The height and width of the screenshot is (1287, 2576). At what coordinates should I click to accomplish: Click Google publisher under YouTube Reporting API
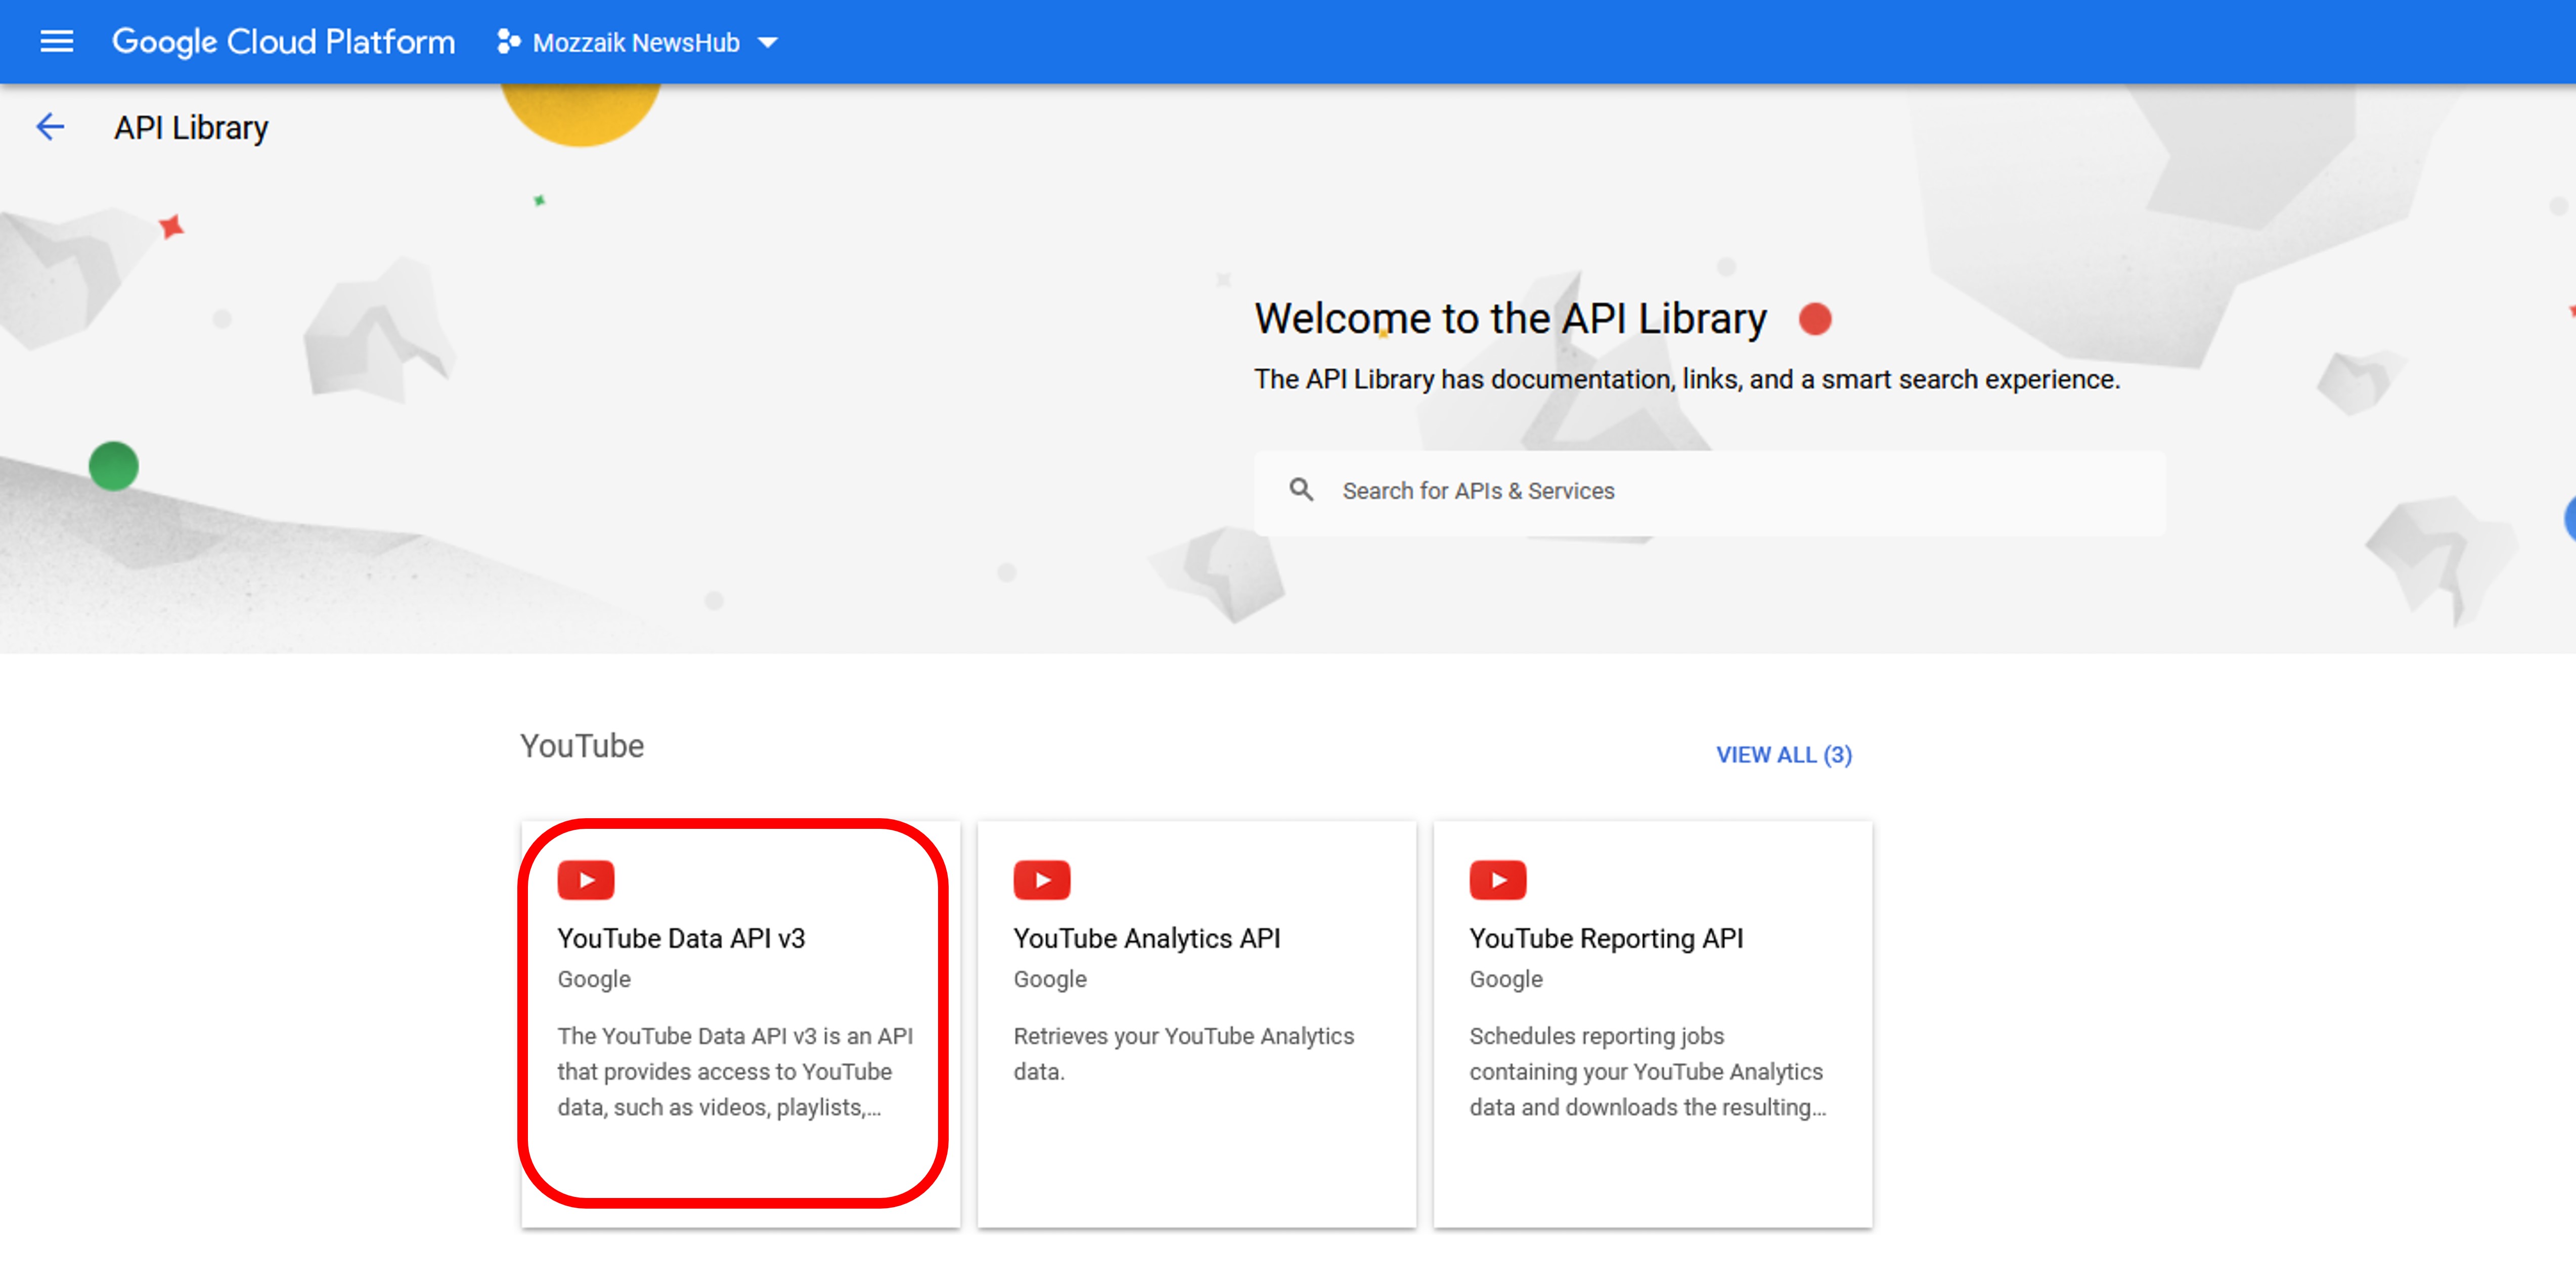click(x=1506, y=979)
